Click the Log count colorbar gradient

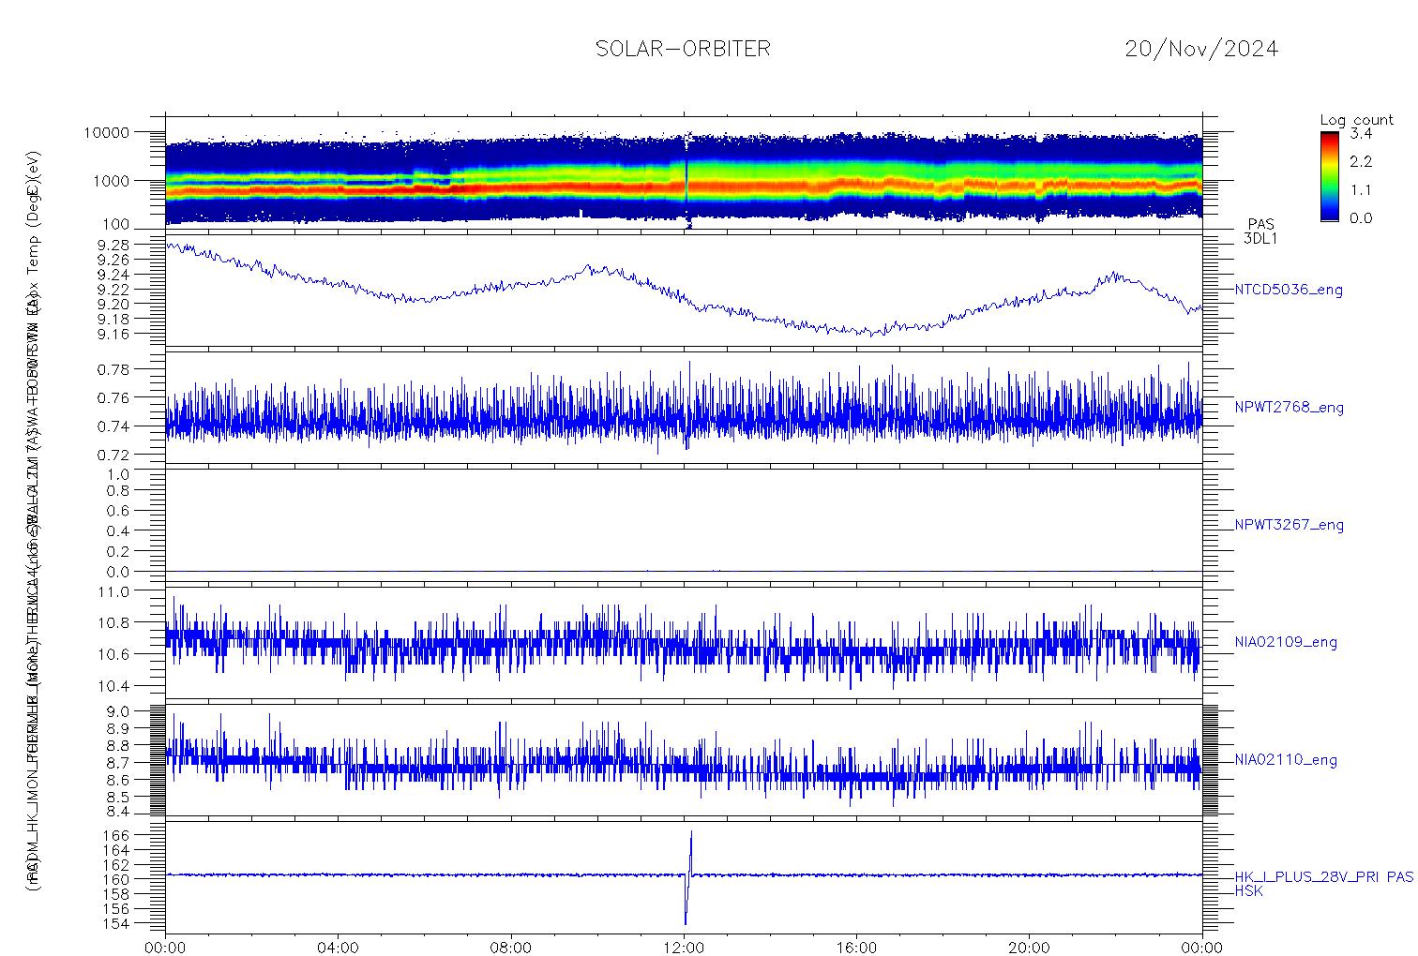(1329, 175)
